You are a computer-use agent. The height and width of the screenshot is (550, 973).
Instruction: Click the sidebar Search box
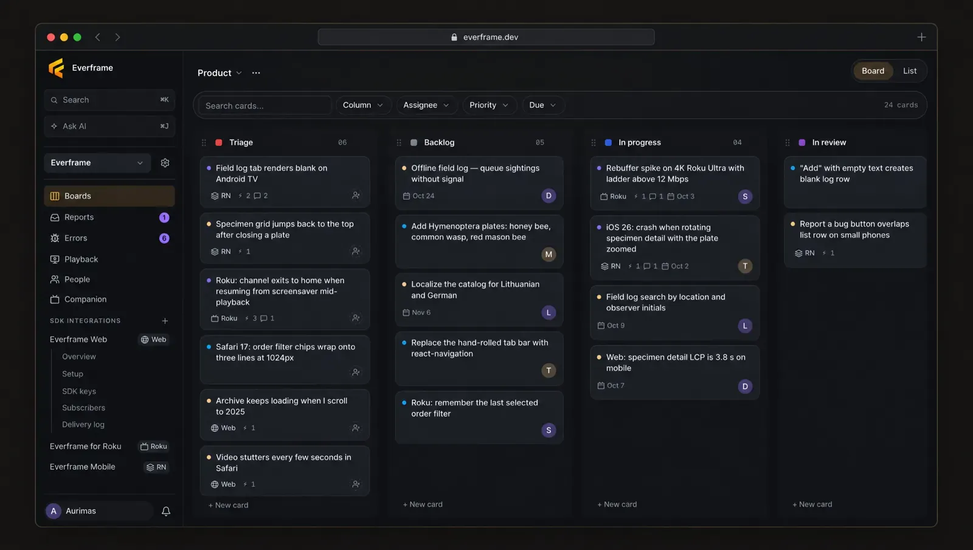click(x=109, y=100)
